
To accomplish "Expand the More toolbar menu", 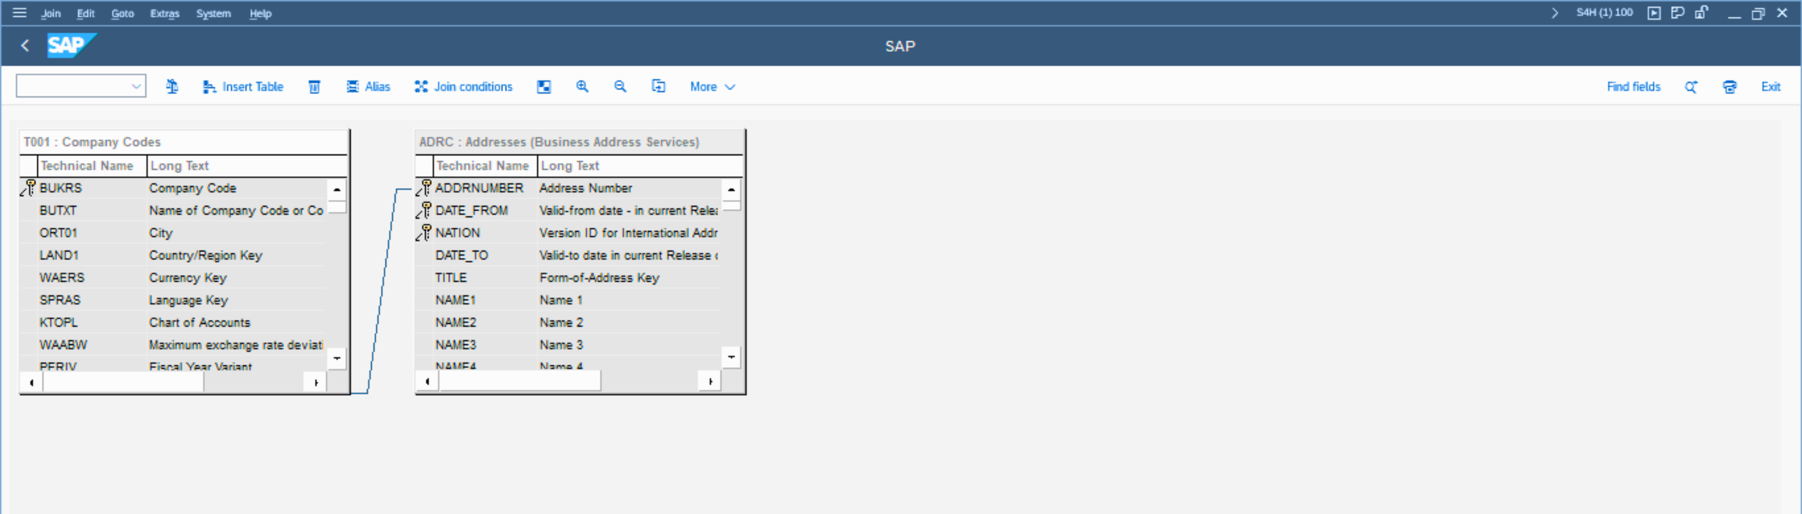I will pyautogui.click(x=712, y=86).
